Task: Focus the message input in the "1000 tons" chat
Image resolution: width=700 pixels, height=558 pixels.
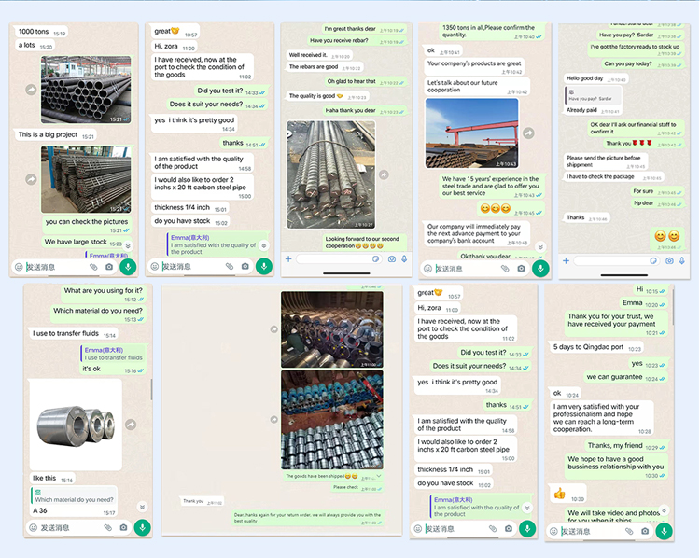Action: point(56,267)
